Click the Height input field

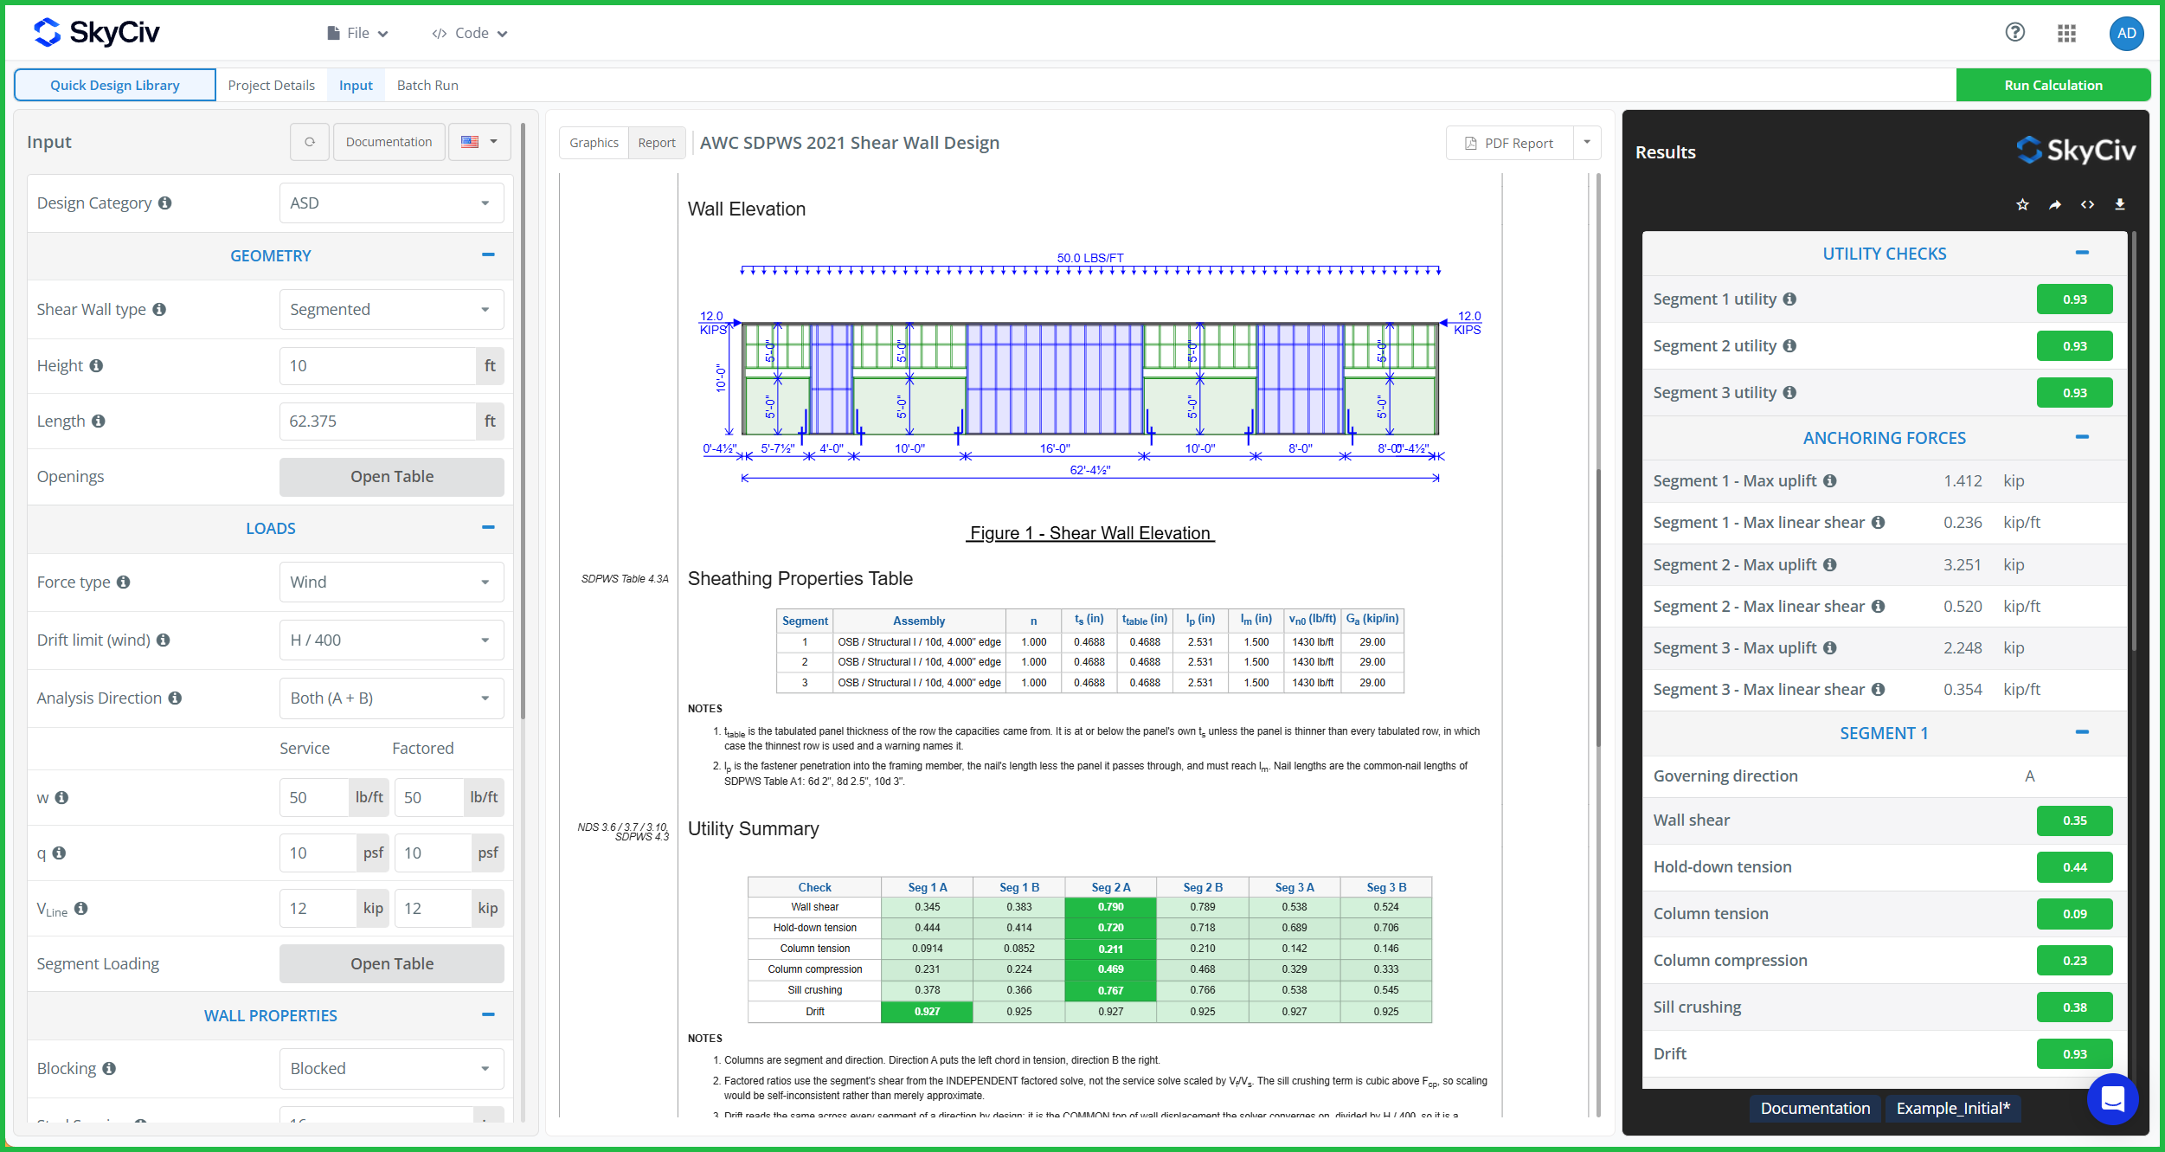point(377,365)
